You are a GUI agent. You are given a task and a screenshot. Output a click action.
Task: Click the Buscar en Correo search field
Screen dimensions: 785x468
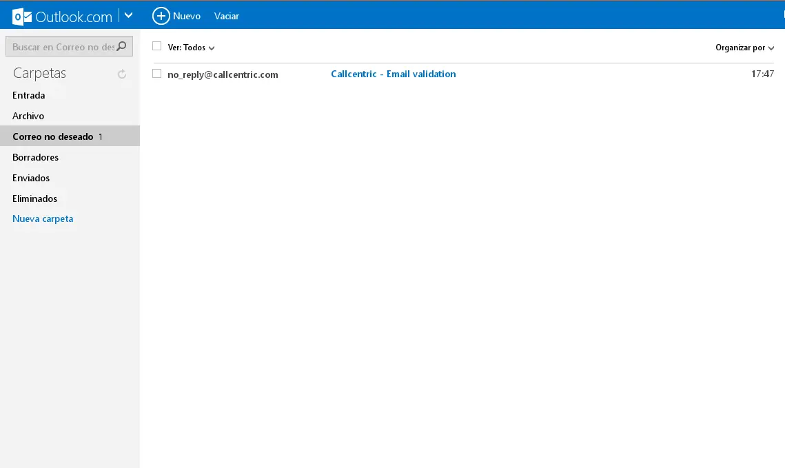pos(62,45)
